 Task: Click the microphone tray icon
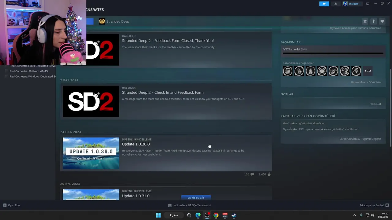coord(361,215)
